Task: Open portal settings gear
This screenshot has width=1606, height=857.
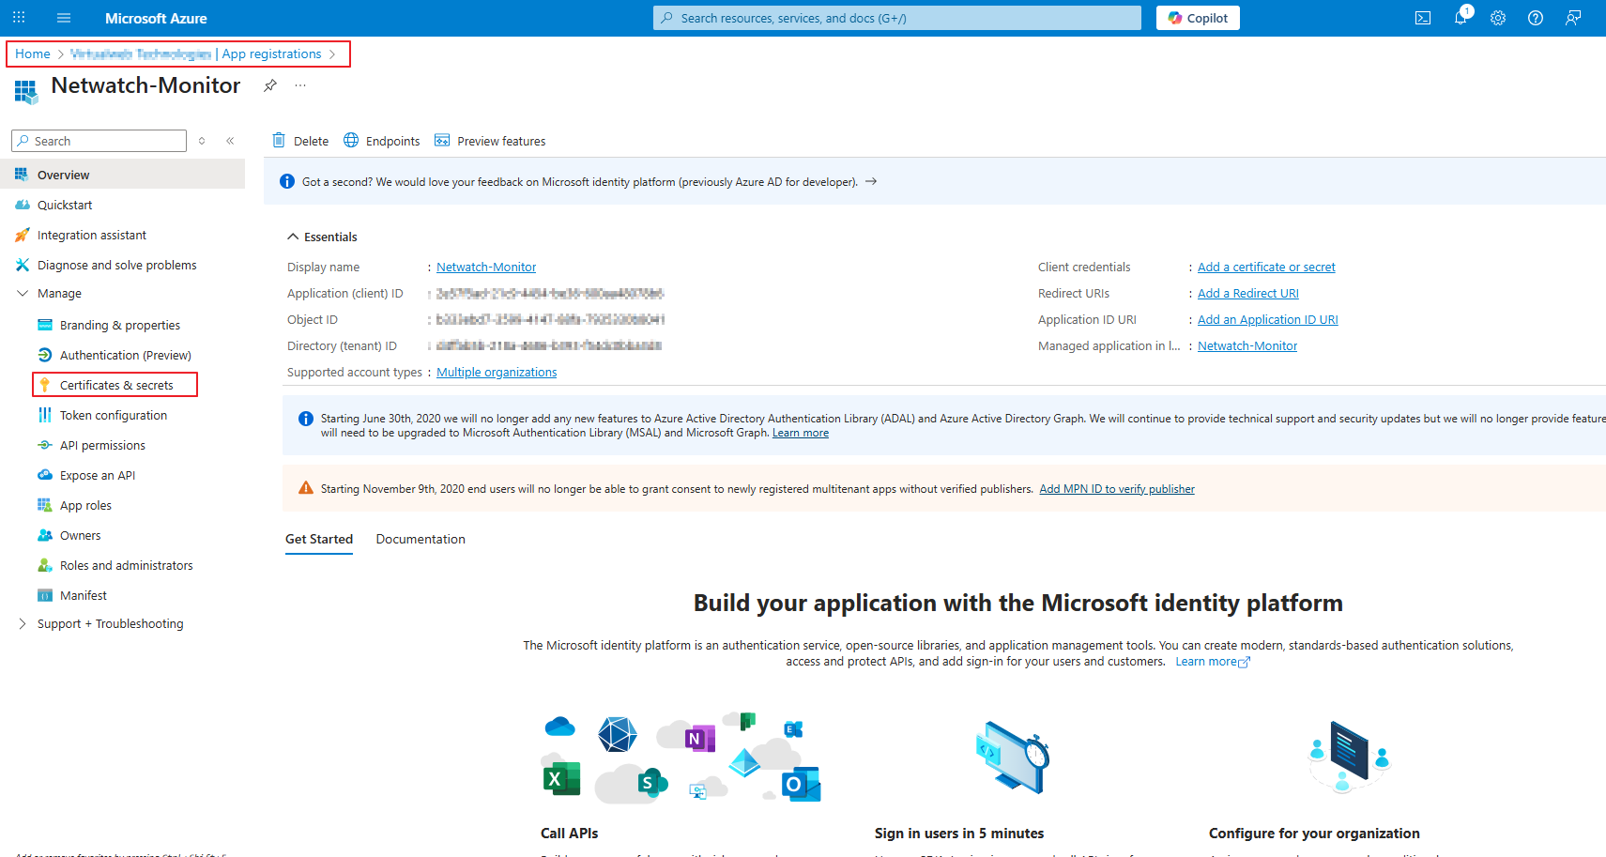Action: point(1498,18)
